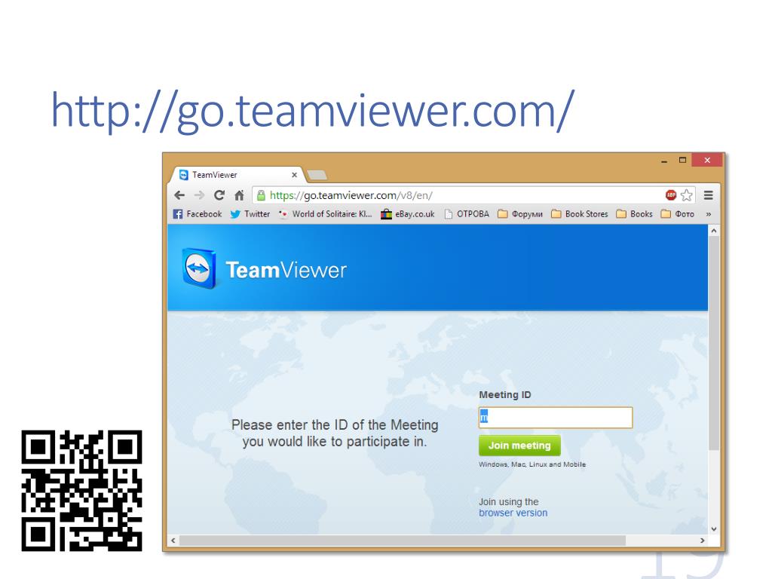Expand the Форуми bookmarks folder
The width and height of the screenshot is (772, 579).
pos(520,214)
